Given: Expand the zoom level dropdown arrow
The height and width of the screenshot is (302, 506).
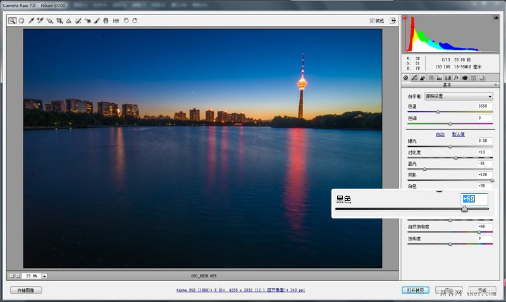Looking at the screenshot, I should coord(44,276).
